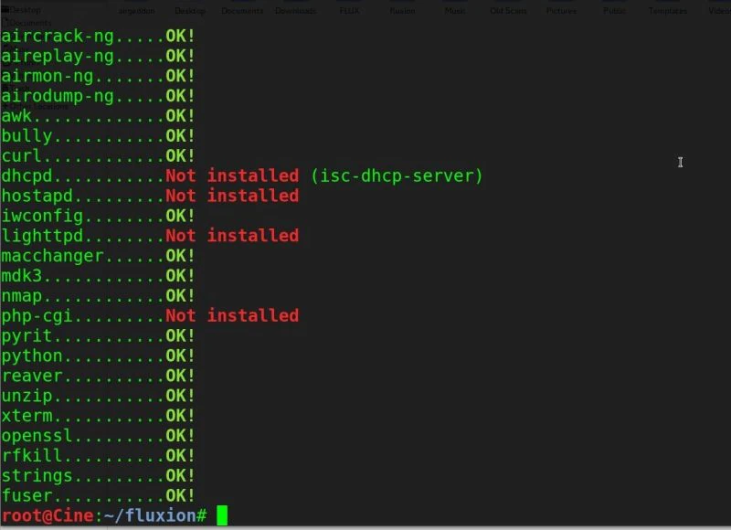Screen dimensions: 731x530
Task: Open Public folder in background file manager
Action: (x=614, y=10)
